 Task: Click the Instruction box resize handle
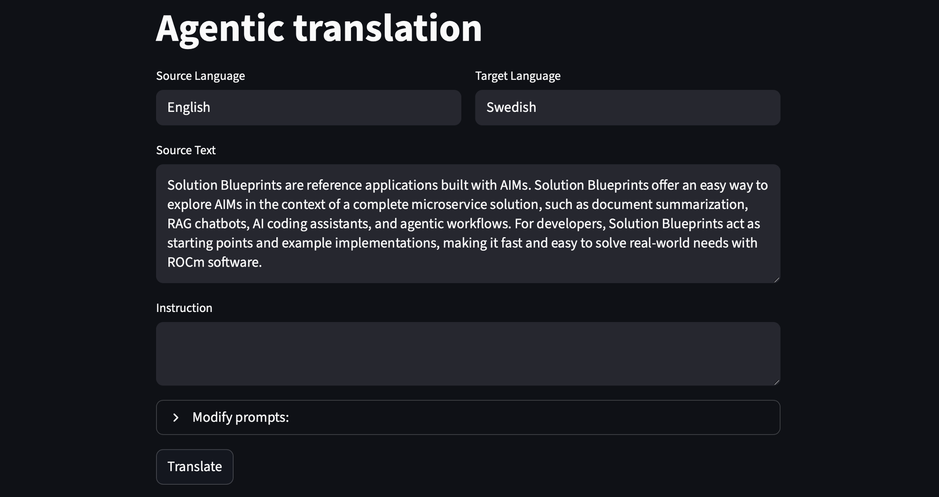[777, 382]
